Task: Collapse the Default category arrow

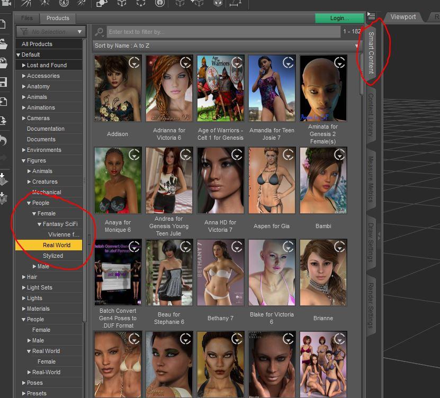Action: [x=18, y=55]
